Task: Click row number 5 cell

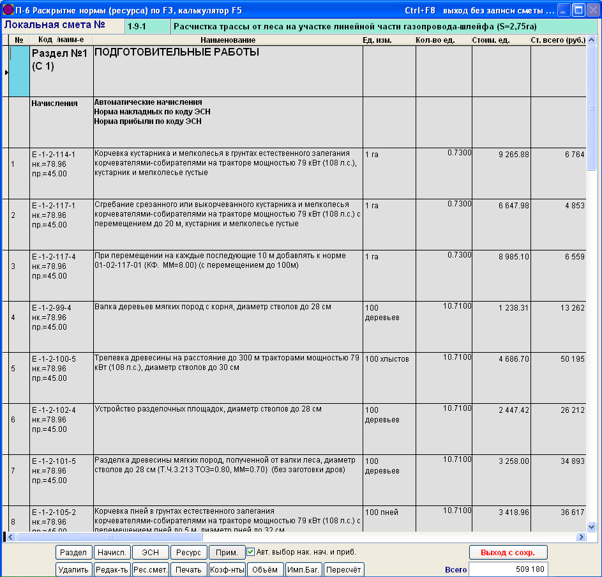Action: (x=19, y=378)
